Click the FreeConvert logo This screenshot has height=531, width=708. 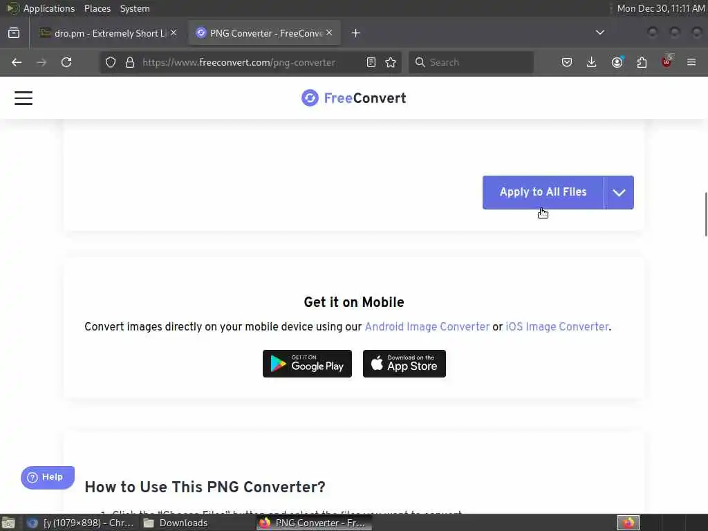(354, 98)
